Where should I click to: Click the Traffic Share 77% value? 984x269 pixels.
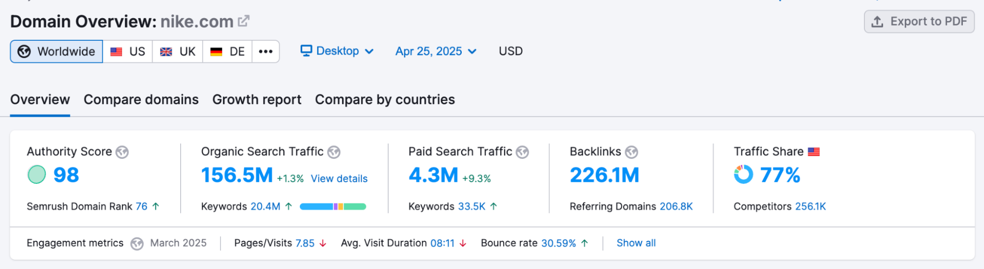[780, 175]
